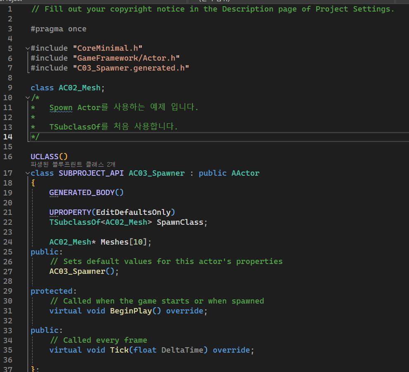This screenshot has height=372, width=409.
Task: Click the EditDefaultsOnly specifier
Action: (x=133, y=212)
